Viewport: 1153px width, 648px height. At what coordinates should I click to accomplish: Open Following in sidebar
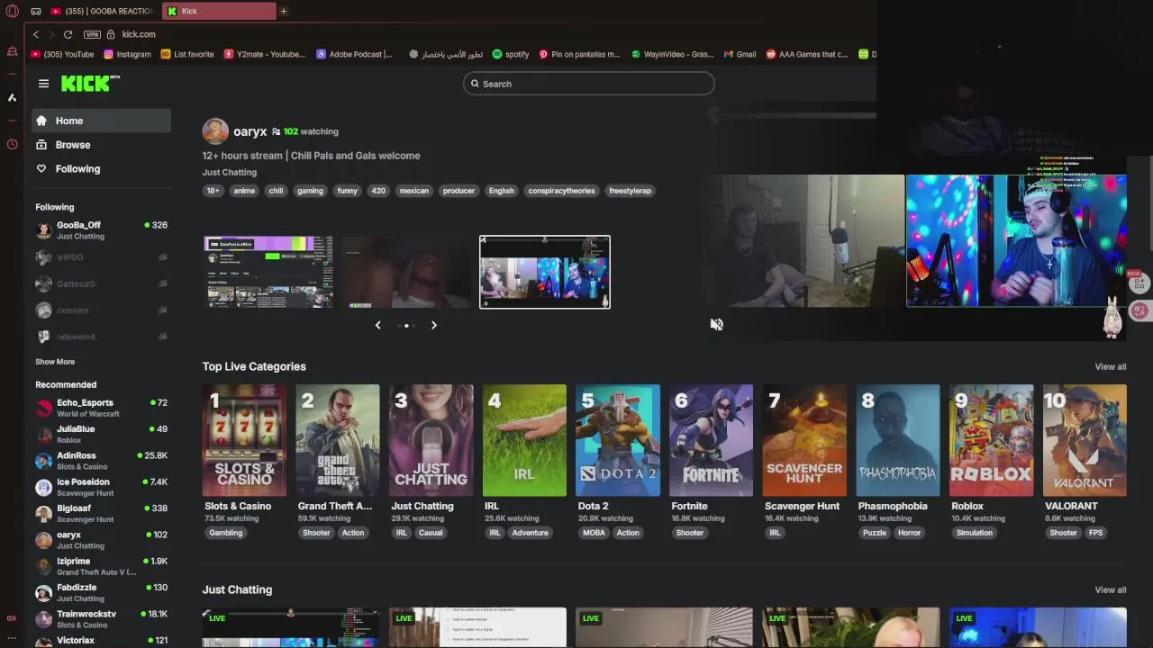pos(101,169)
